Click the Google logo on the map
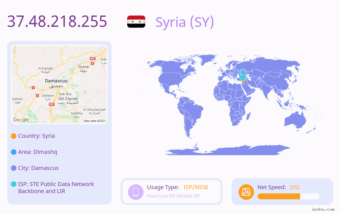 point(21,120)
